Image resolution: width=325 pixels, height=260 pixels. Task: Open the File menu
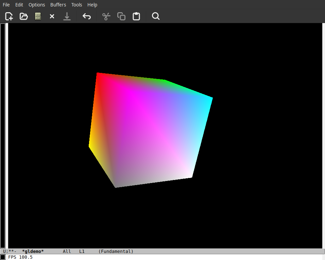(x=6, y=5)
